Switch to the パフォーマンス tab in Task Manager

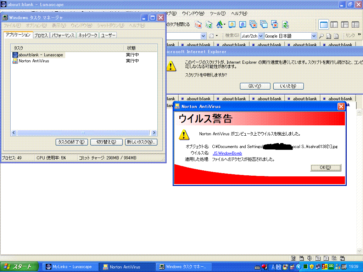click(x=63, y=35)
